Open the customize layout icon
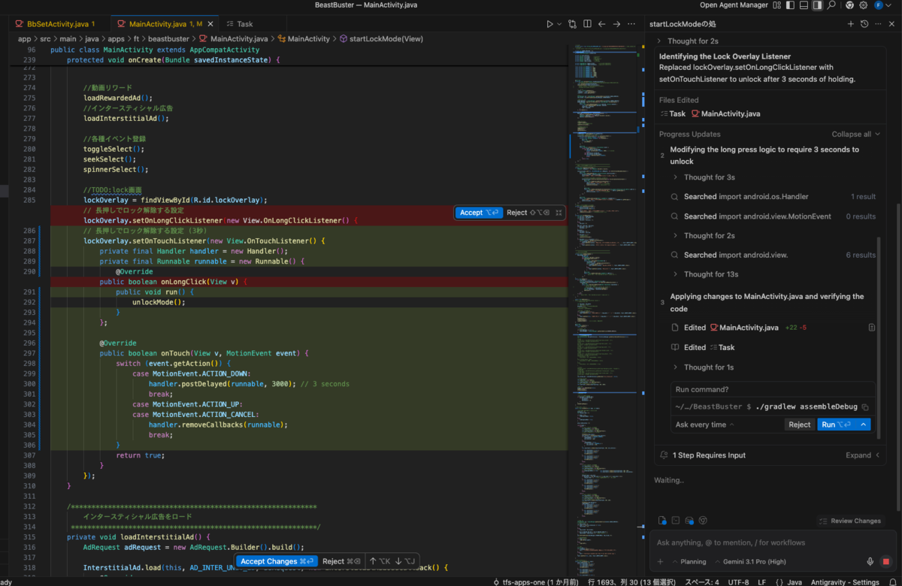Viewport: 902px width, 586px height. point(776,5)
